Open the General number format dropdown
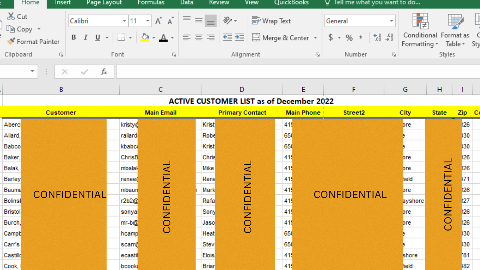 pos(391,21)
